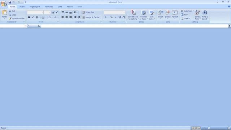Image resolution: width=231 pixels, height=130 pixels.
Task: Click the Copy button
Action: [13, 15]
